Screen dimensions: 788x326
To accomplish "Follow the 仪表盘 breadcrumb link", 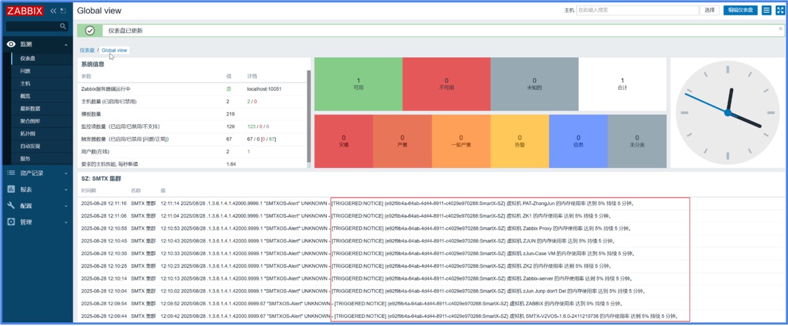I will coord(87,50).
